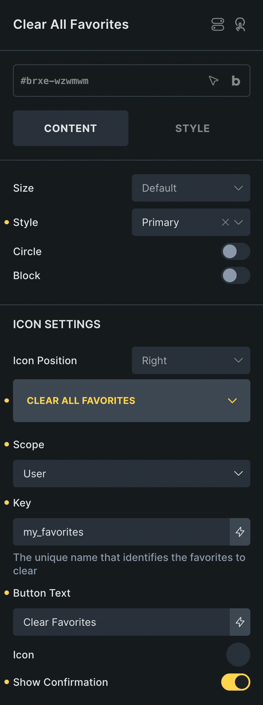
Task: Open dynamic data for Button Text
Action: 240,622
